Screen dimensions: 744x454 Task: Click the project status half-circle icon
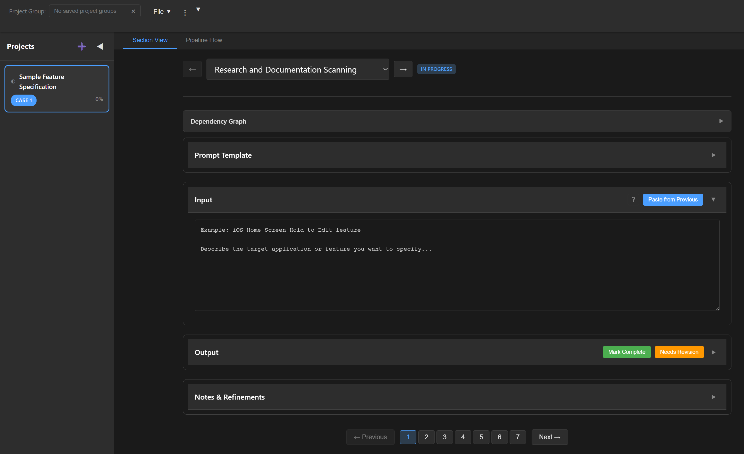pos(13,81)
